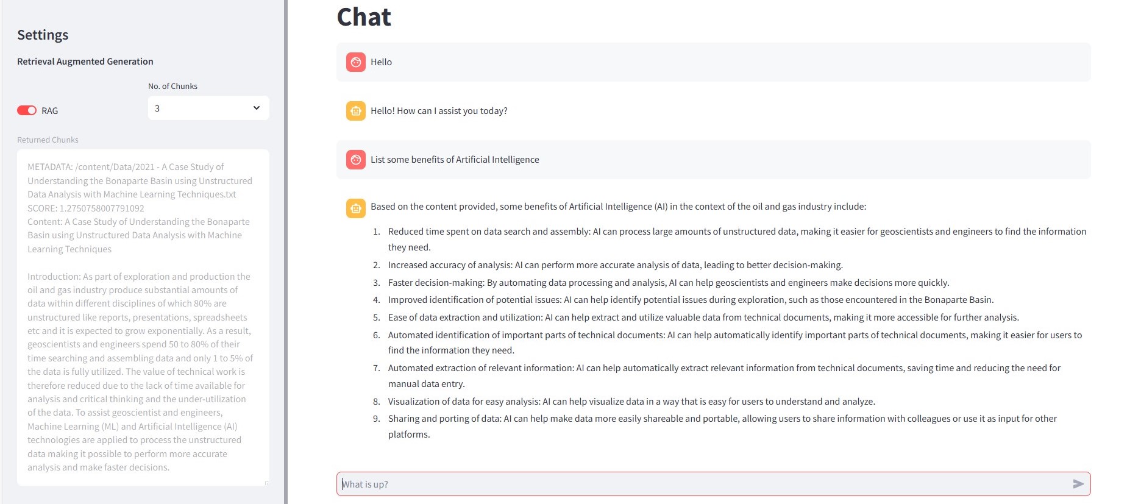Click the sidebar divider bar beside Settings
1141x504 pixels.
285,244
